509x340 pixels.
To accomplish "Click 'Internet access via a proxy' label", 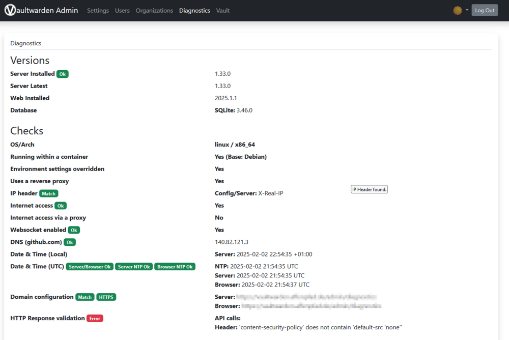I will (48, 217).
